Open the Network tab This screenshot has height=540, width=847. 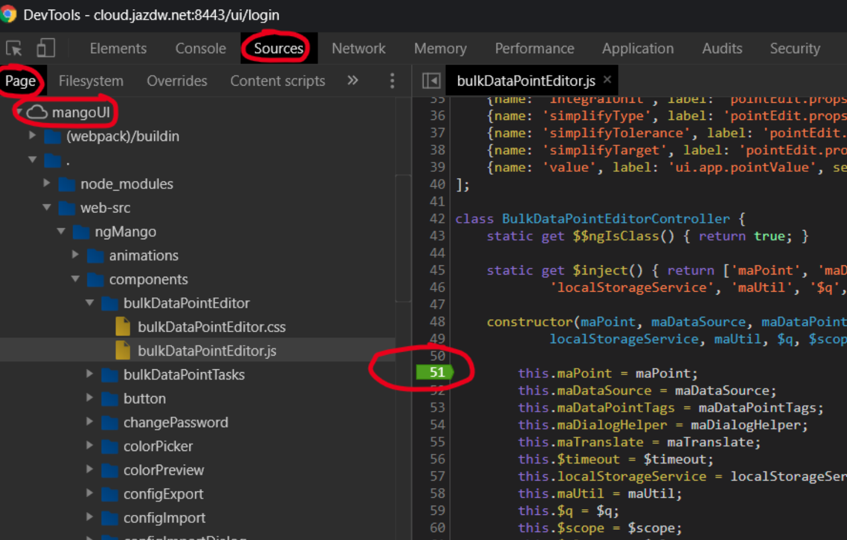tap(358, 49)
